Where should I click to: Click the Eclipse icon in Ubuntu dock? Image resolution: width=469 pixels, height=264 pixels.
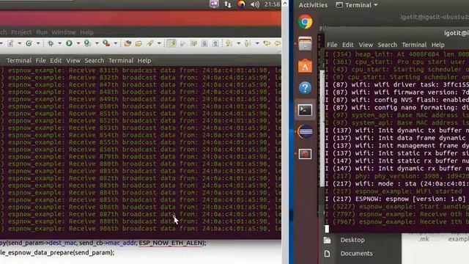pos(305,132)
